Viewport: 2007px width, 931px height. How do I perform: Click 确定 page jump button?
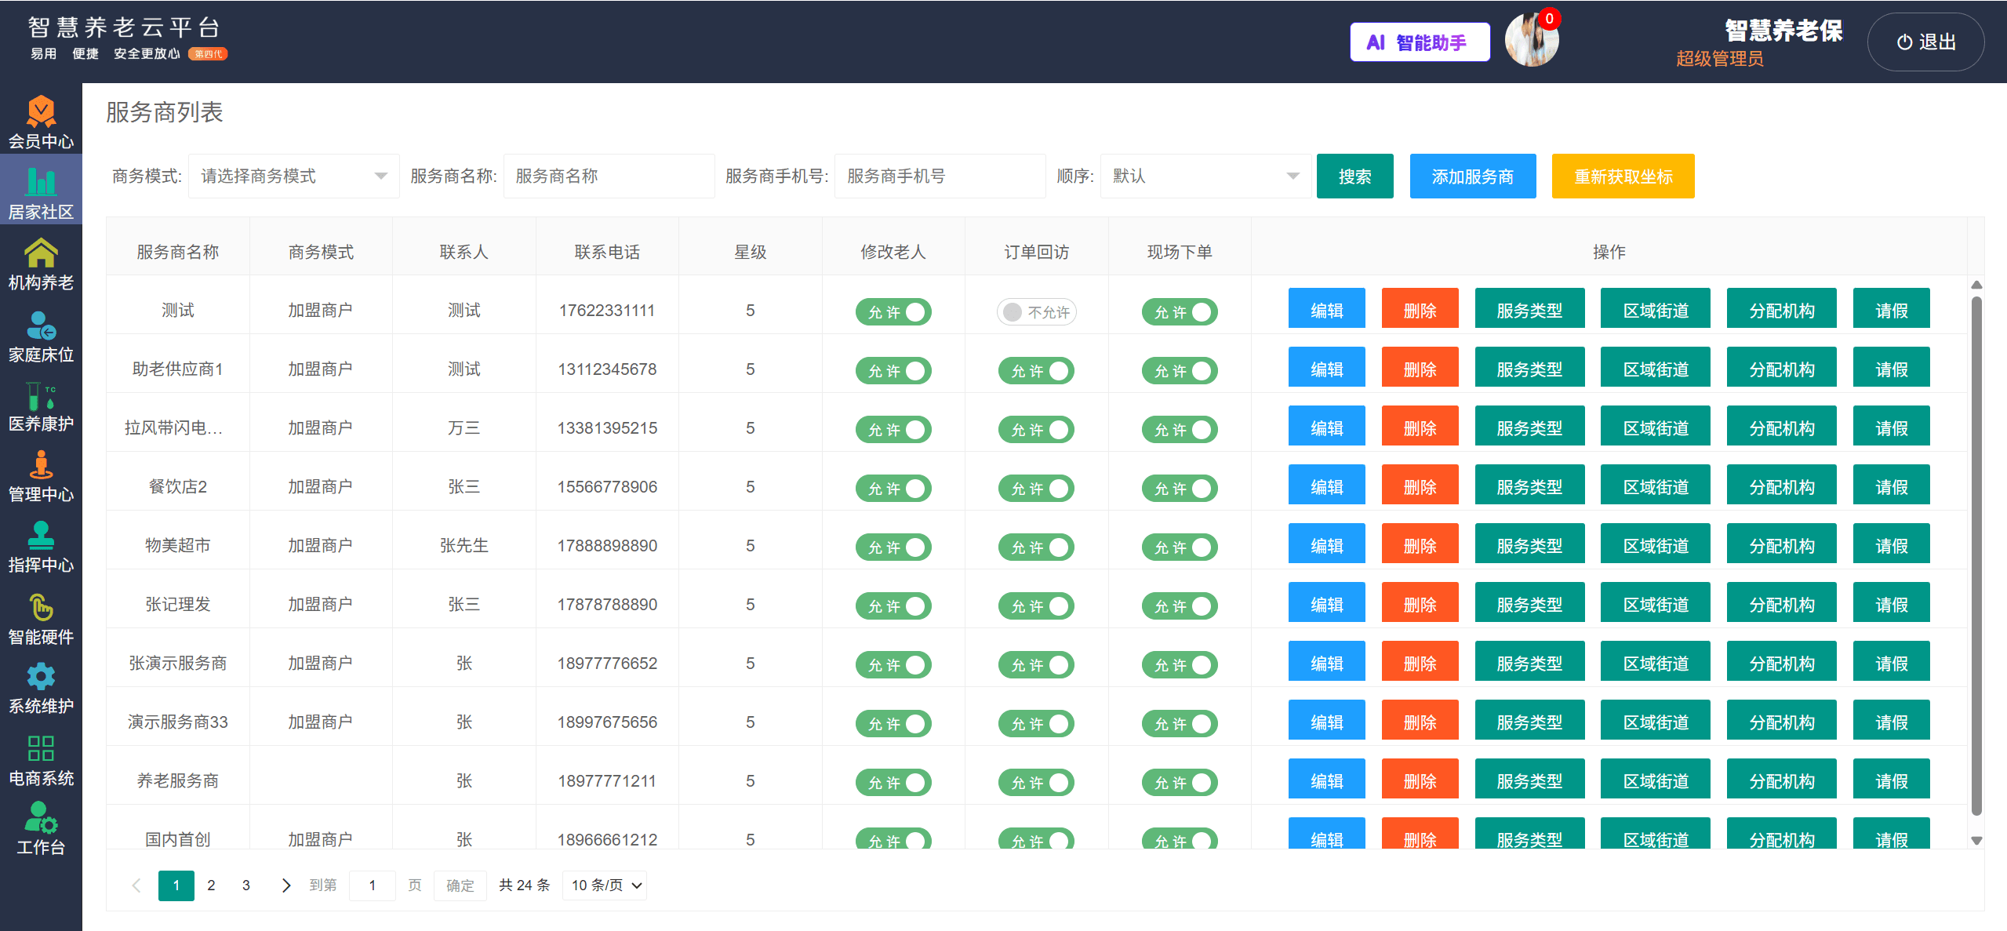[x=460, y=886]
